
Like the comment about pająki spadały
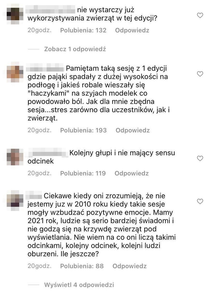(200, 74)
